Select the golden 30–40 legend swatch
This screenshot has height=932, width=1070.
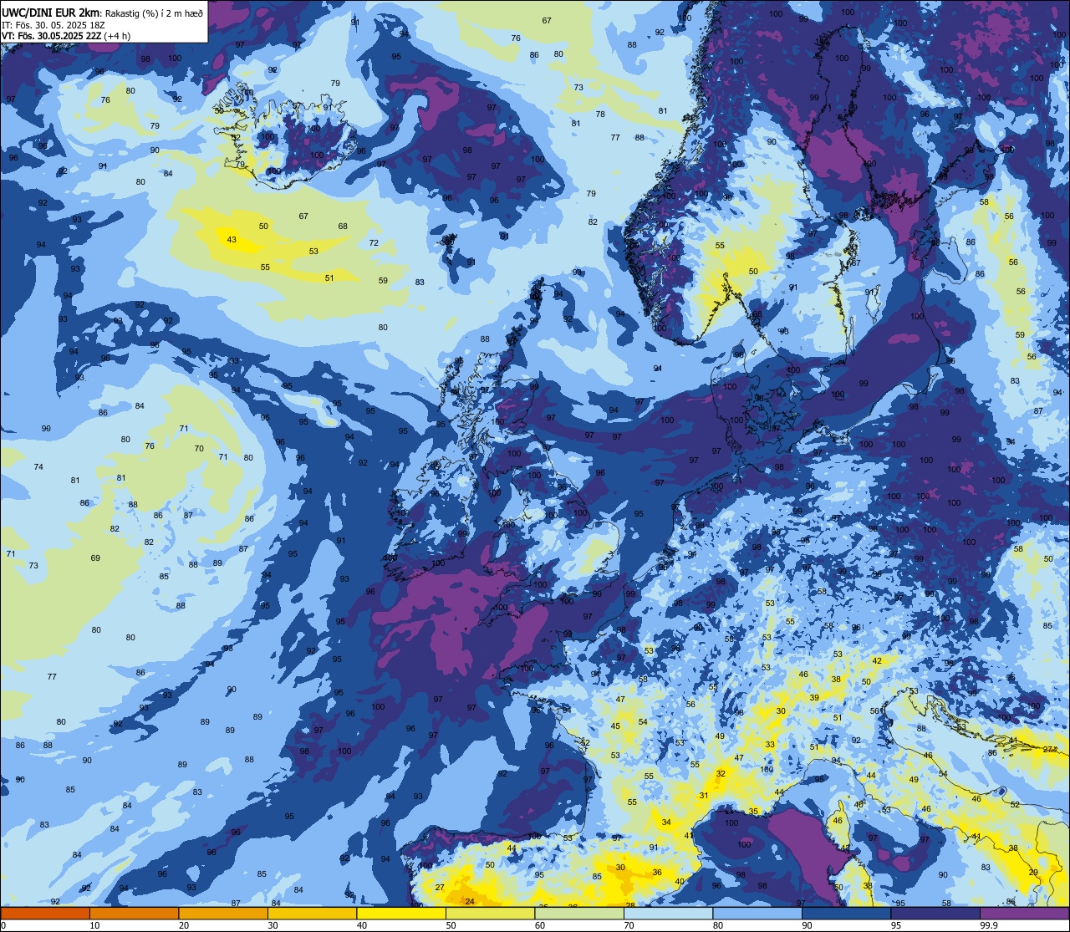click(312, 913)
